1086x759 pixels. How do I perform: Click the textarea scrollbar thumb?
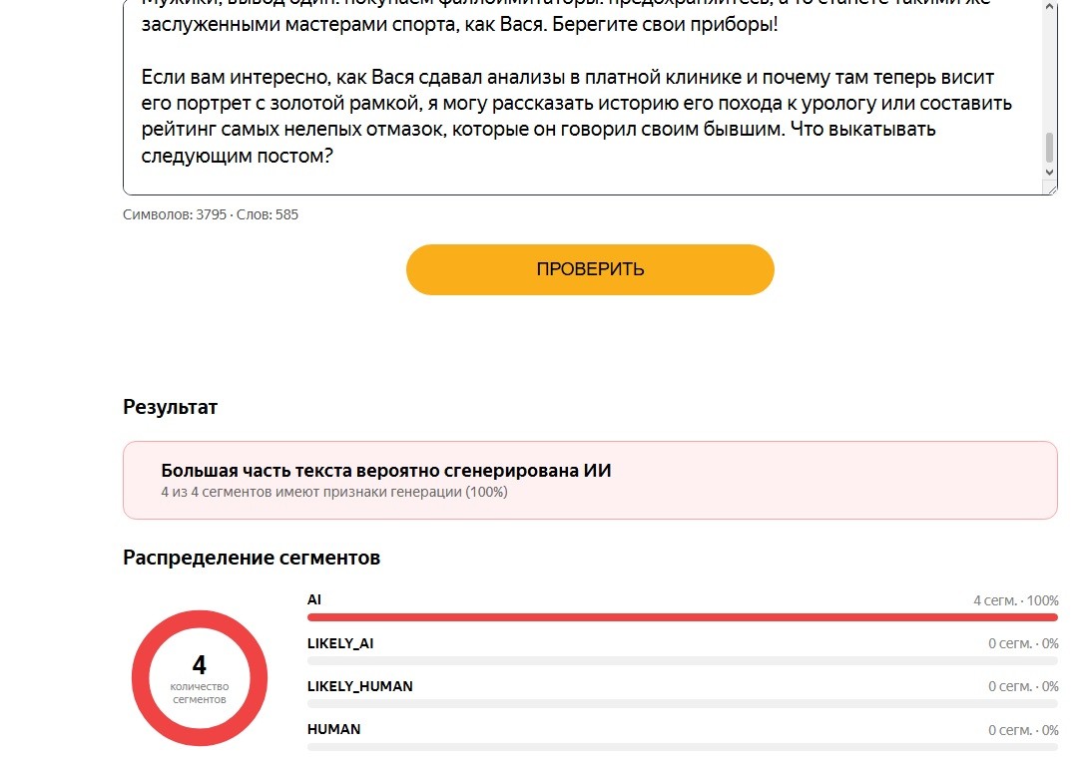[1049, 148]
